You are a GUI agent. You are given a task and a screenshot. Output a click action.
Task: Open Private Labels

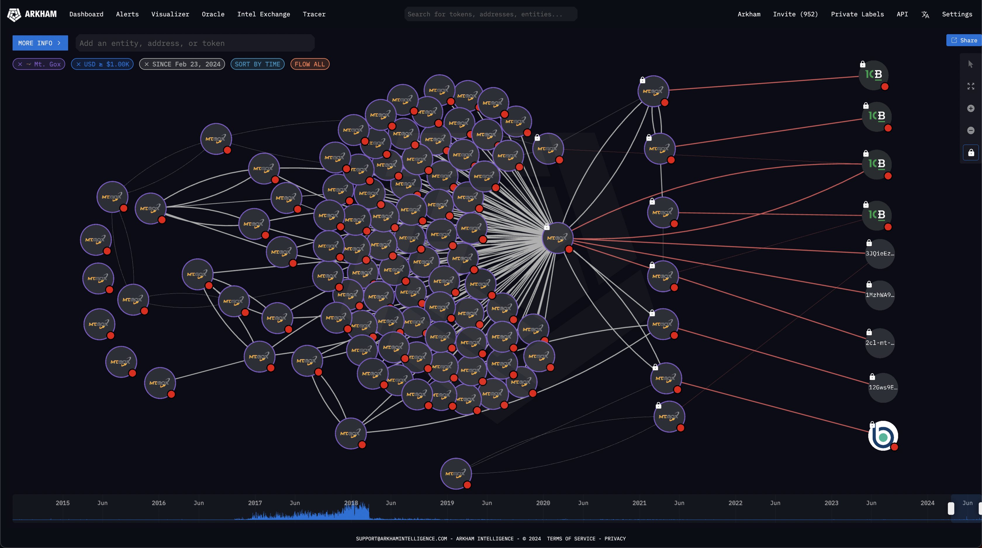click(x=857, y=15)
